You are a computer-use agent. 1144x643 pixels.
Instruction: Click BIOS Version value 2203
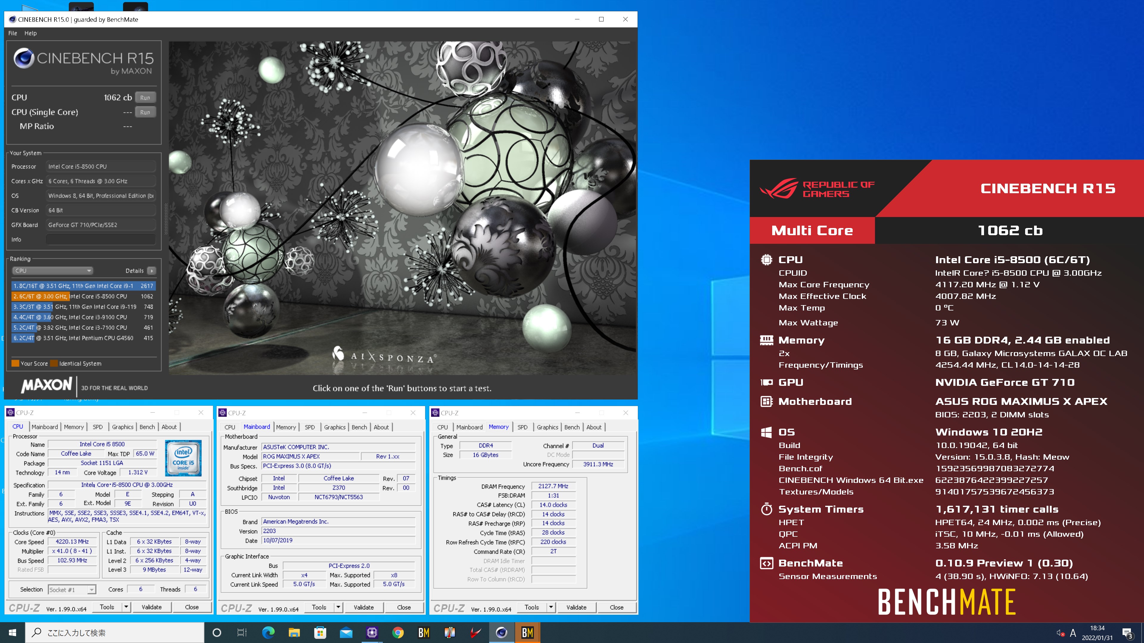point(338,531)
